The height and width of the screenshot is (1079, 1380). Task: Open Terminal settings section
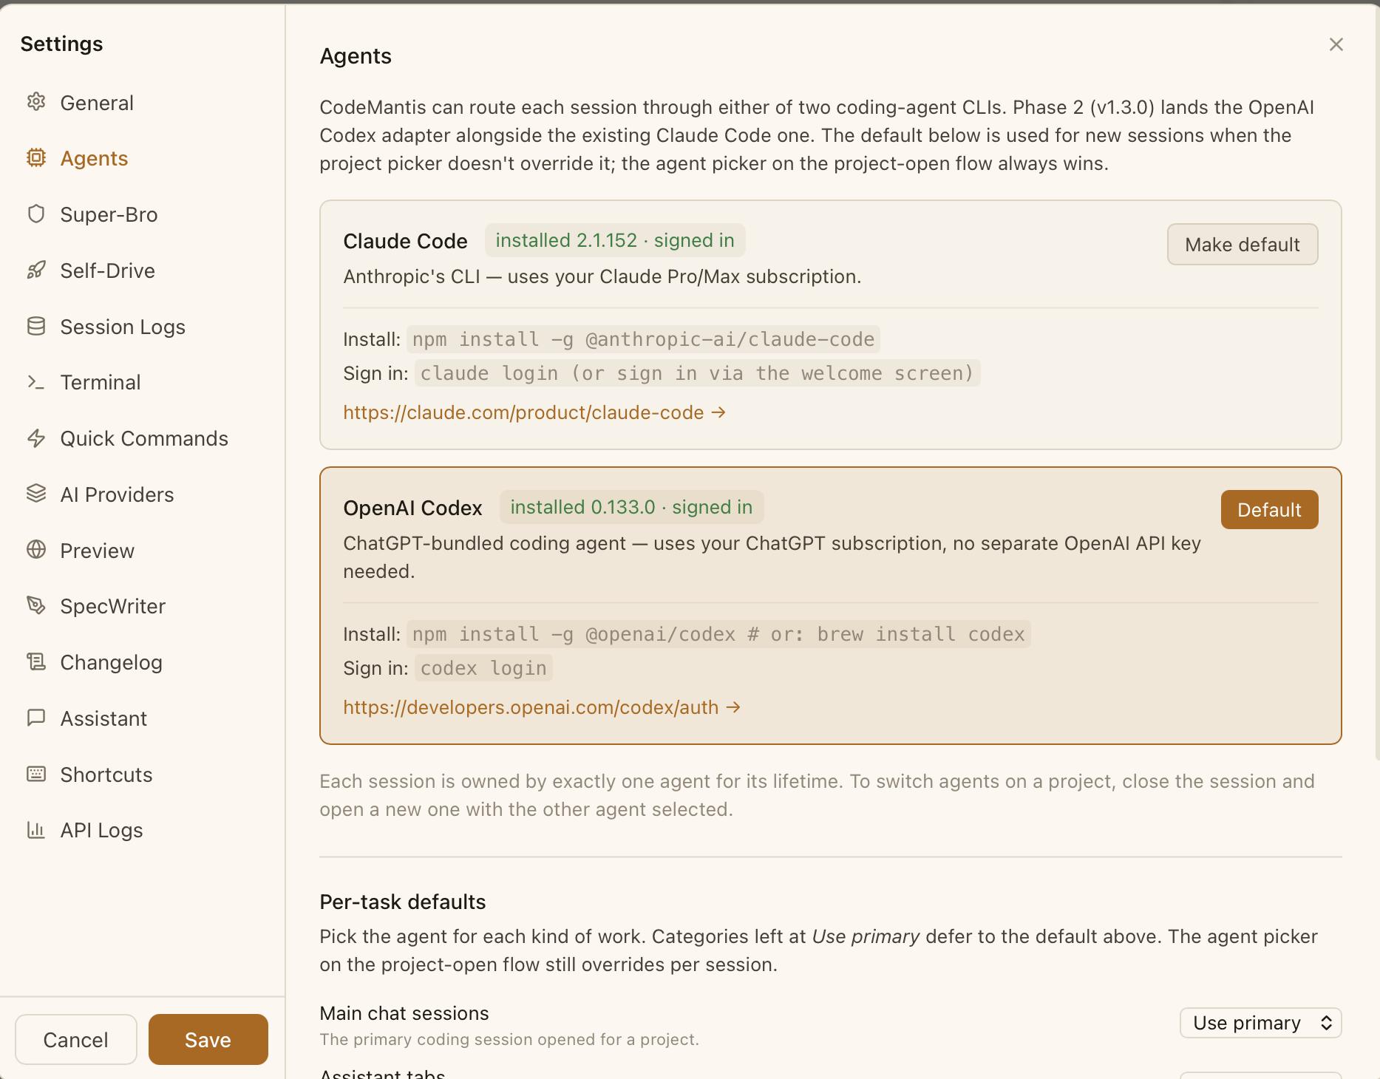(101, 382)
